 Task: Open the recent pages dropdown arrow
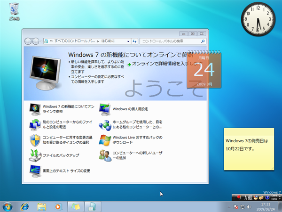pos(41,41)
